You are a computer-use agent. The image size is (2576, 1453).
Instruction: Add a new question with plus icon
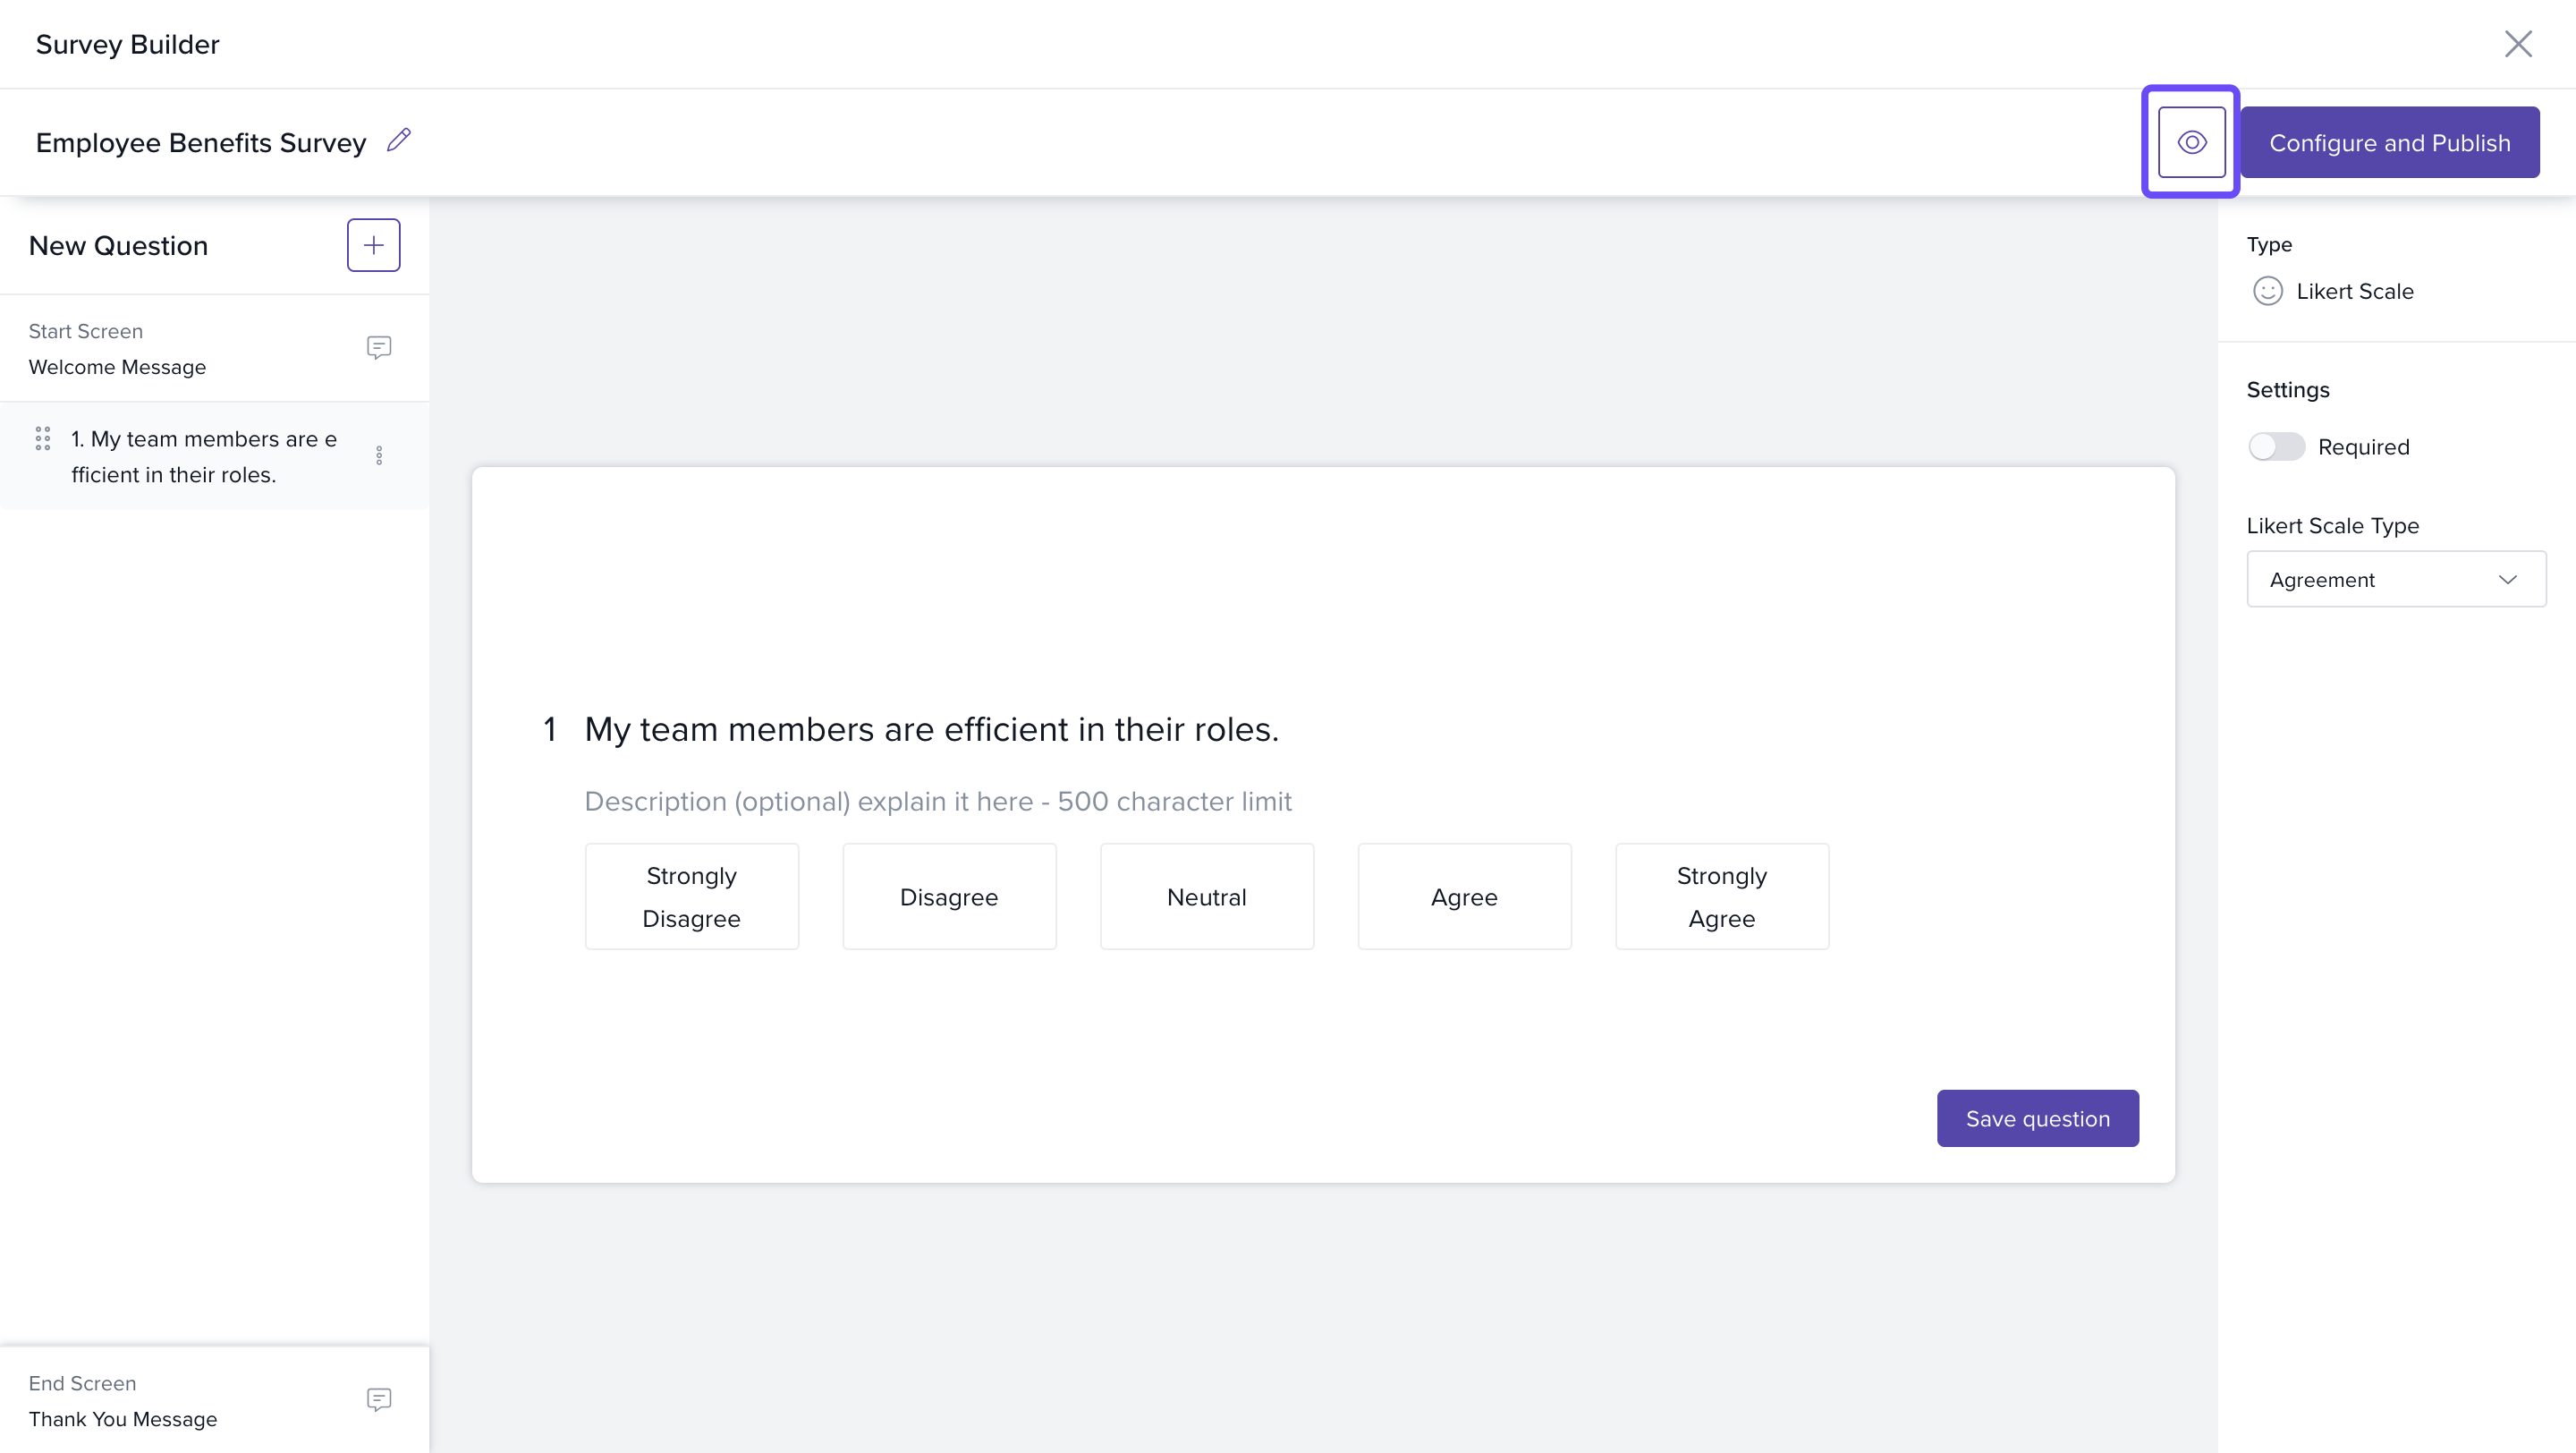point(373,245)
